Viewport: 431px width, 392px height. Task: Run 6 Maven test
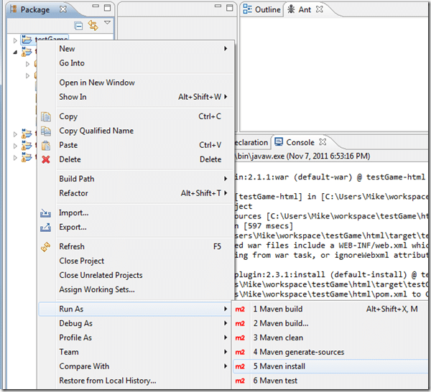[x=331, y=381]
